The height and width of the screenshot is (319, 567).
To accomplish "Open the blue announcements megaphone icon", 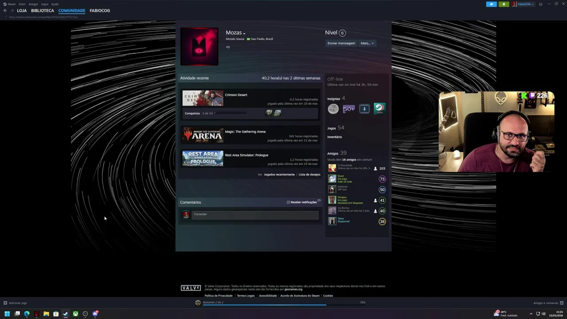I will pyautogui.click(x=491, y=4).
